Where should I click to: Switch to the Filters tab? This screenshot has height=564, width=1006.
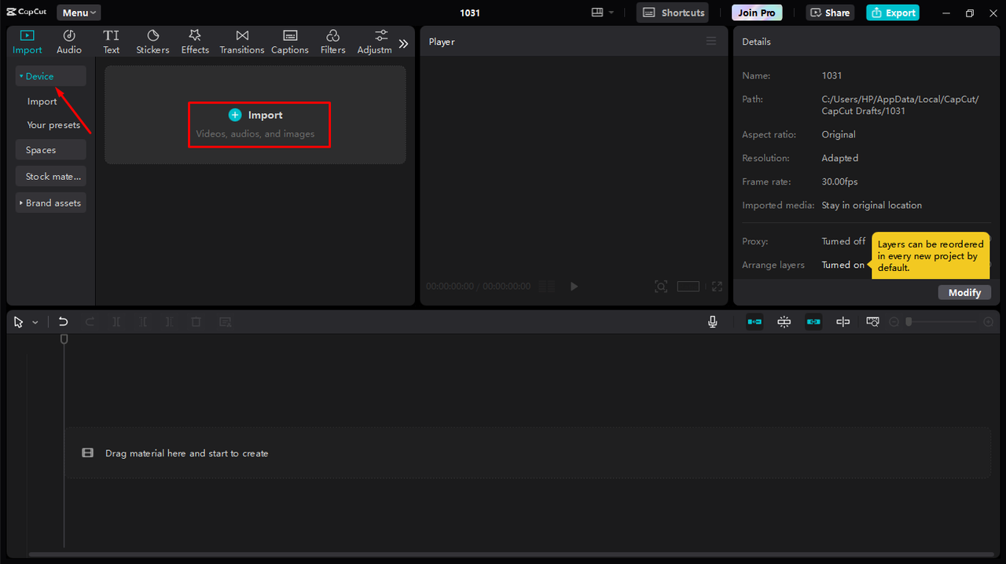click(x=333, y=42)
